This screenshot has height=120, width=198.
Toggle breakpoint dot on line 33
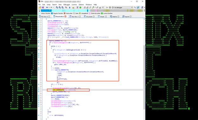(39, 37)
